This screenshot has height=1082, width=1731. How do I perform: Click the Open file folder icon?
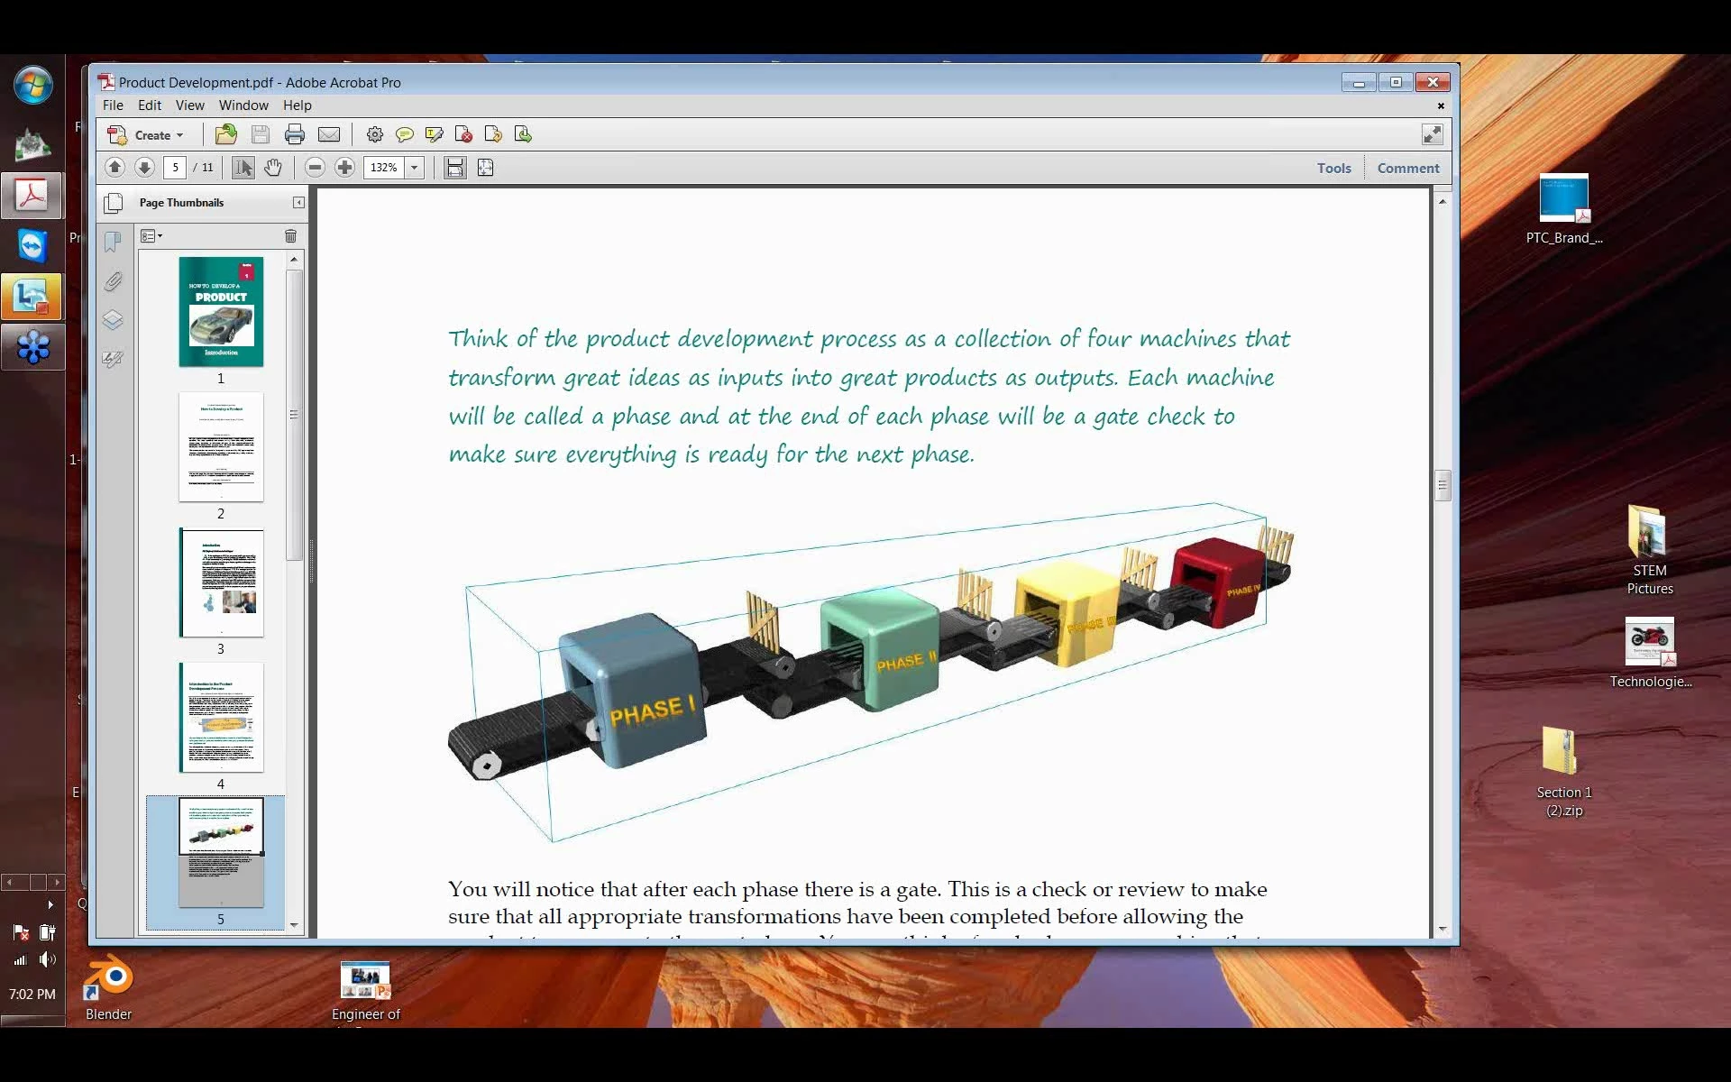[x=226, y=135]
